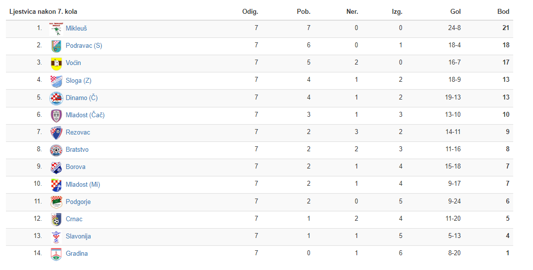
Task: Click the Gradina club crest icon
Action: click(x=56, y=254)
